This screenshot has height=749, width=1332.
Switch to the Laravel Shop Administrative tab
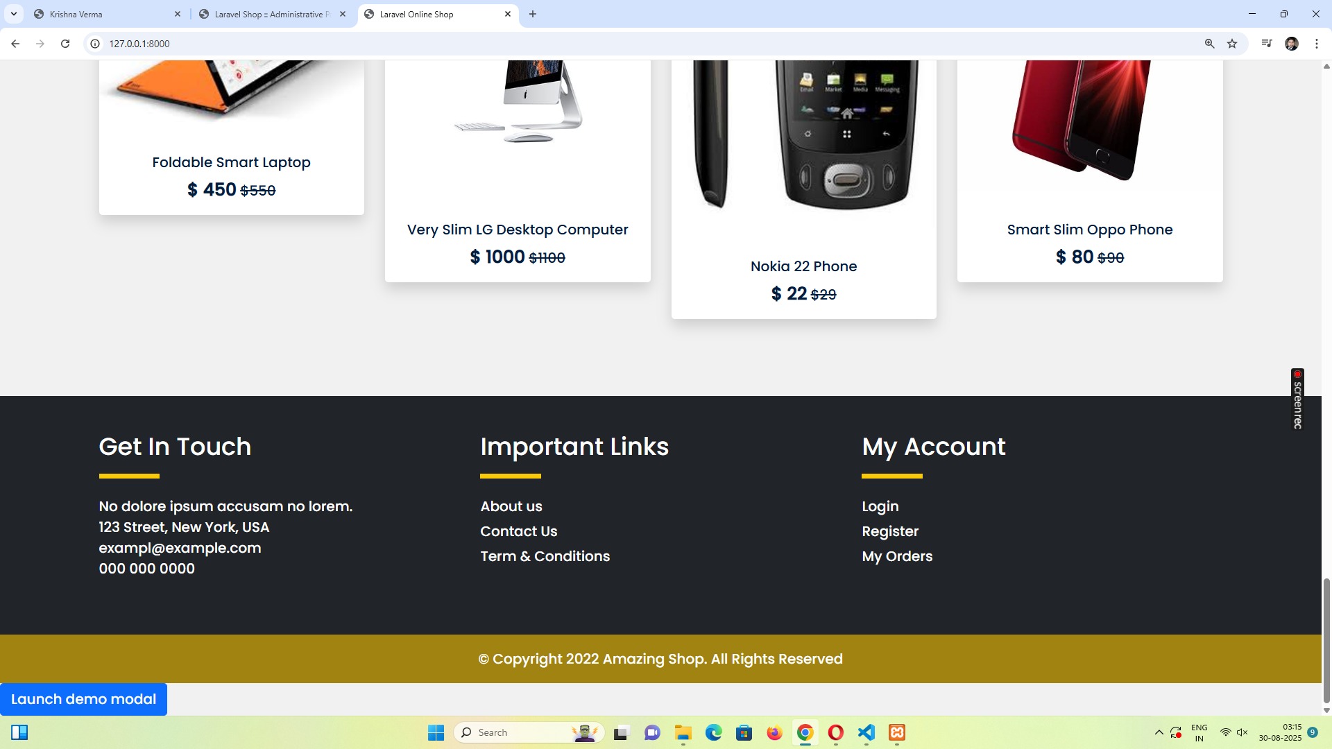[x=272, y=14]
